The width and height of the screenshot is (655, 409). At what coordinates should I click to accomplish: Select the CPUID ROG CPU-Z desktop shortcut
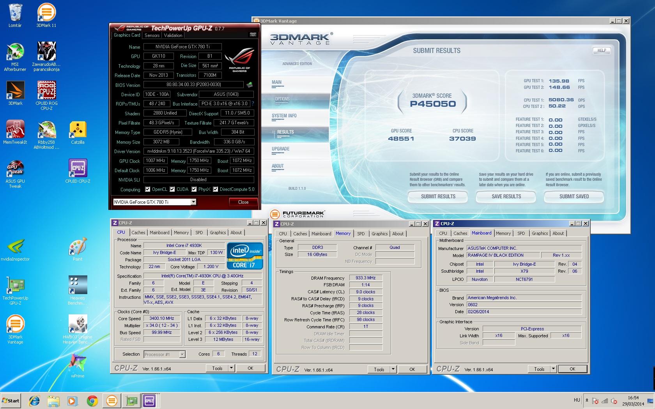46,96
